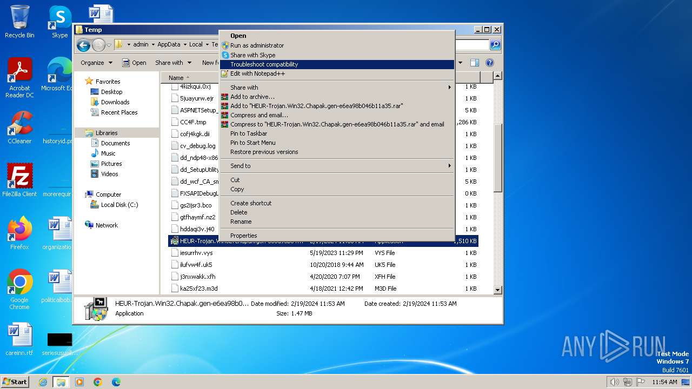Click Explorer back navigation arrow
Viewport: 692px width, 389px height.
(83, 45)
